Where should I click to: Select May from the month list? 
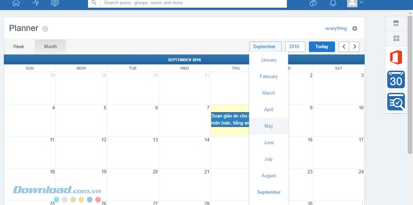[x=268, y=126]
